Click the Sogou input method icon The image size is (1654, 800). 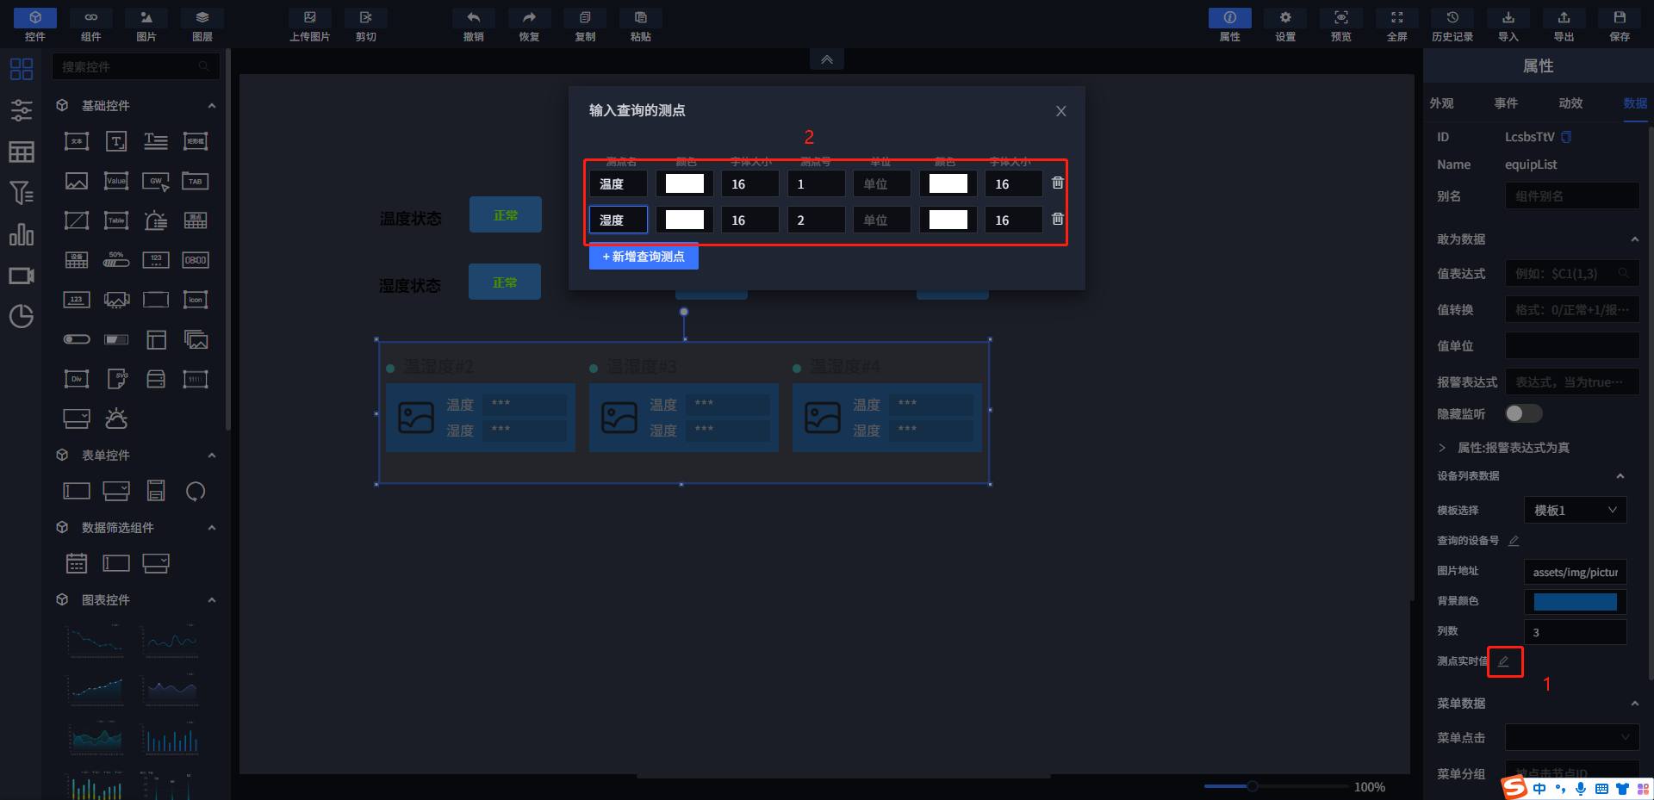tap(1514, 787)
